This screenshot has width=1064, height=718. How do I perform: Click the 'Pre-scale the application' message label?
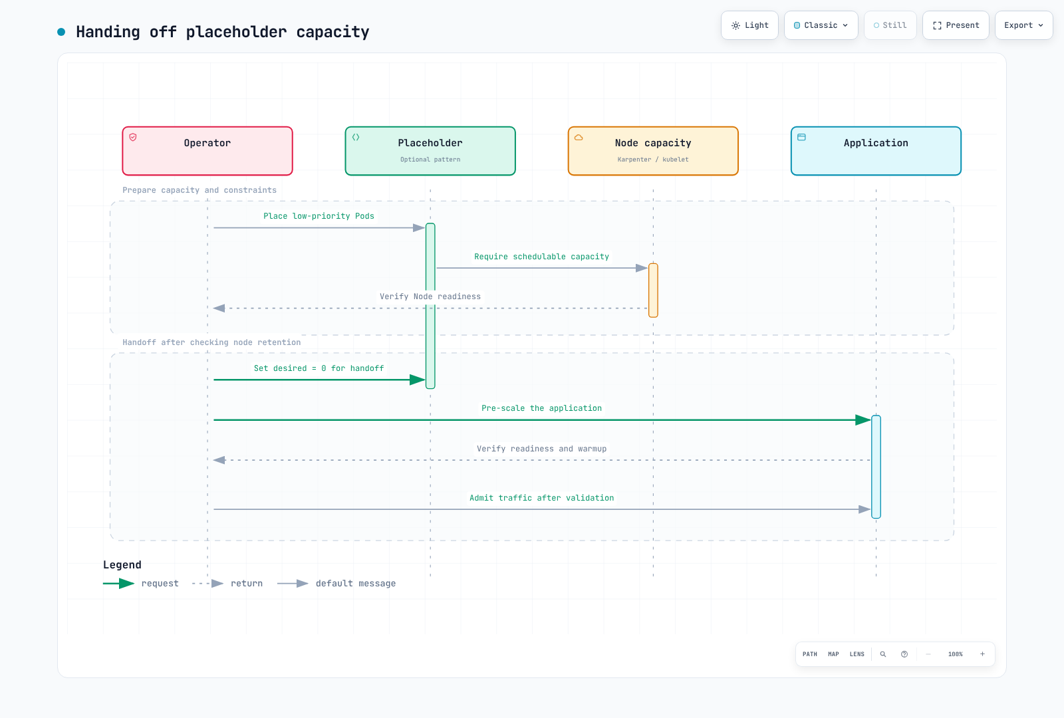coord(542,408)
